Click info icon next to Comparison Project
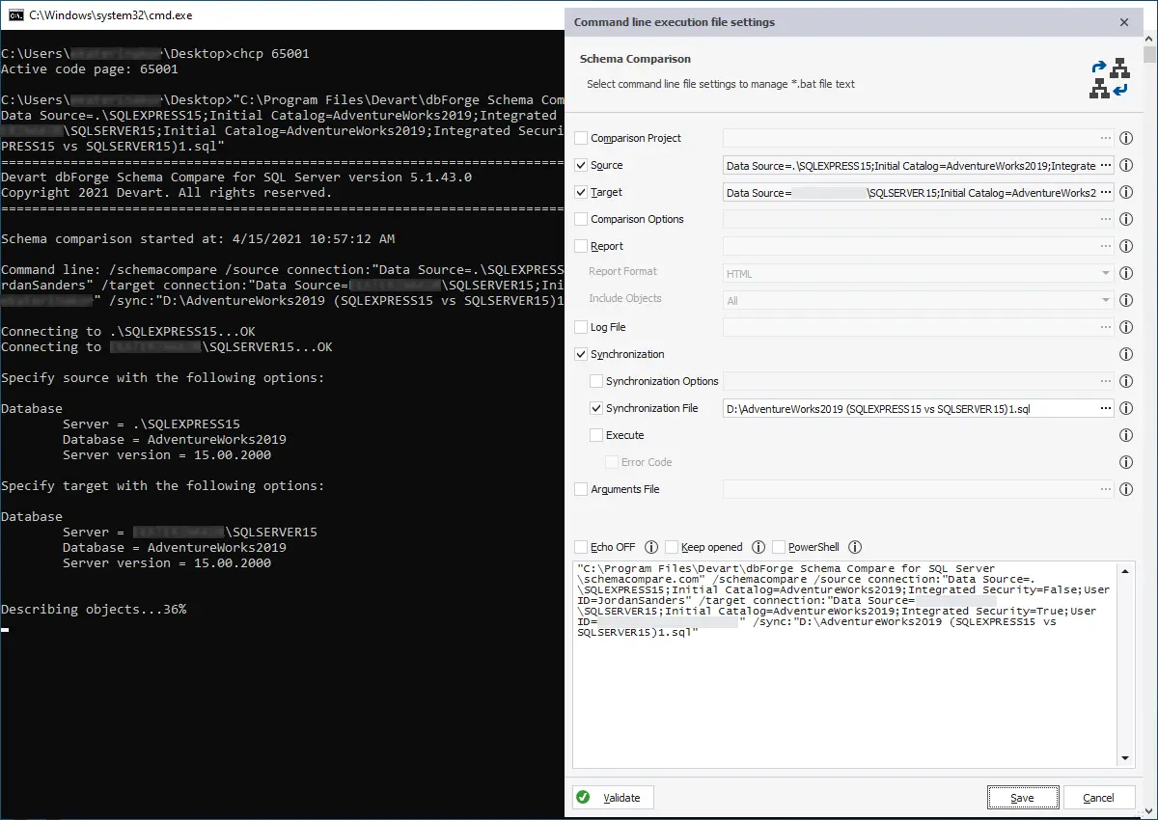Screen dimensions: 1158x820 point(1125,138)
